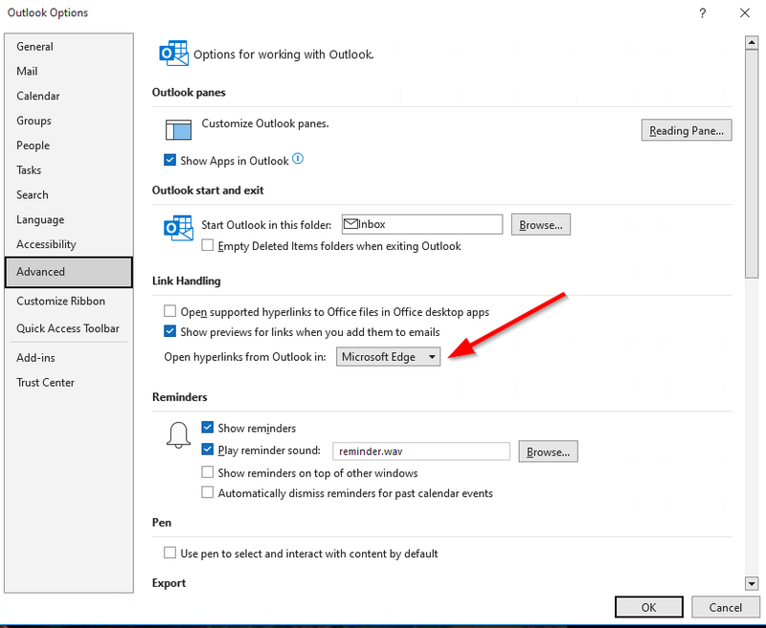Confirm settings with the OK button
This screenshot has height=628, width=766.
(649, 607)
